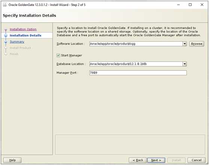Jump to the Summary step link
This screenshot has width=209, height=165.
click(x=17, y=42)
